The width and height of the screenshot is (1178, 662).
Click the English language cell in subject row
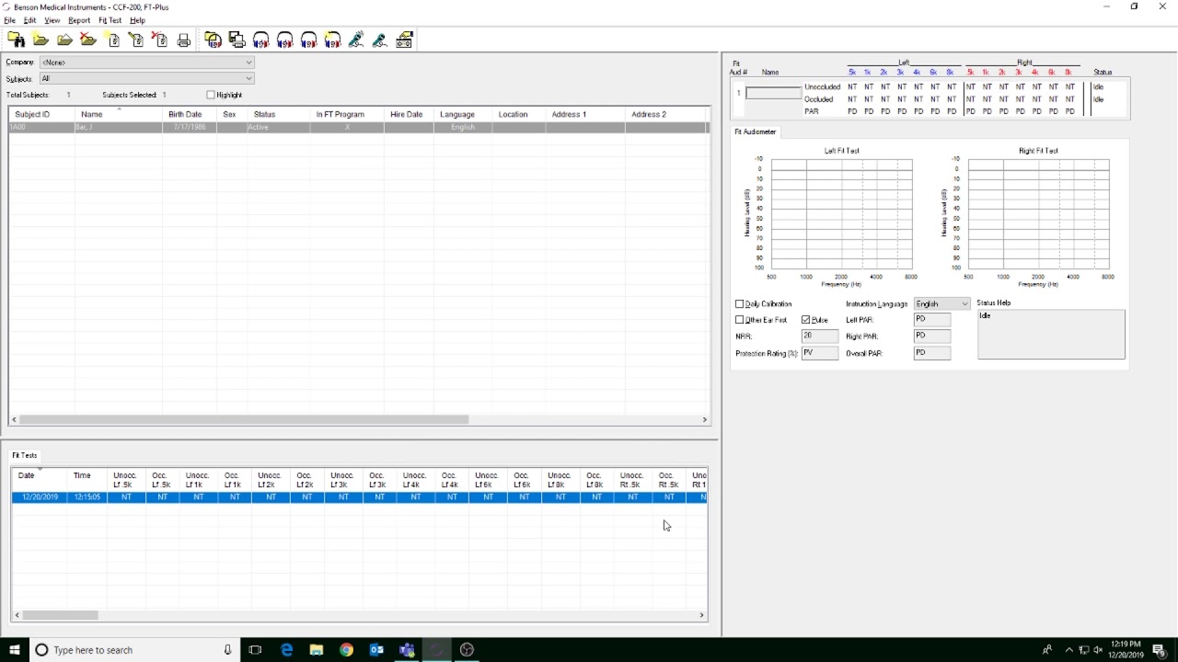[x=463, y=127]
